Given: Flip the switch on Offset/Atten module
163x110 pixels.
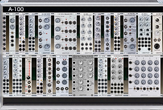Looking at the screenshot, I should (12, 33).
